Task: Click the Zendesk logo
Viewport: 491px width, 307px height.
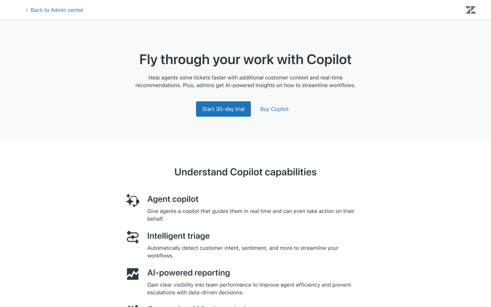Action: [471, 10]
